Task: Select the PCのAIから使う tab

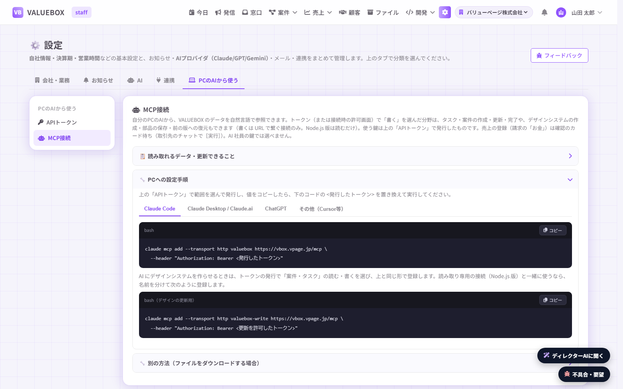Action: 213,81
